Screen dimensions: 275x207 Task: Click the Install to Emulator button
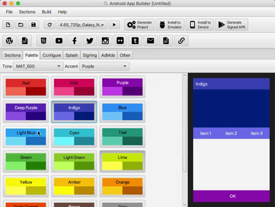click(x=170, y=25)
